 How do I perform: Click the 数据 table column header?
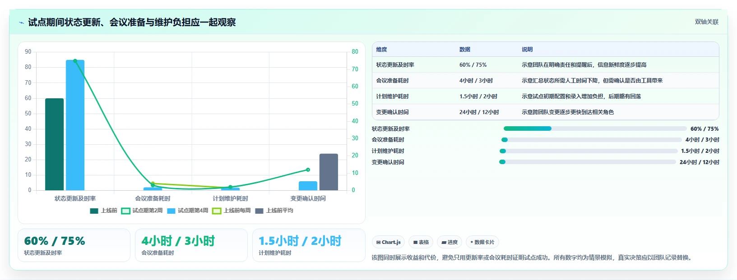[x=465, y=50]
